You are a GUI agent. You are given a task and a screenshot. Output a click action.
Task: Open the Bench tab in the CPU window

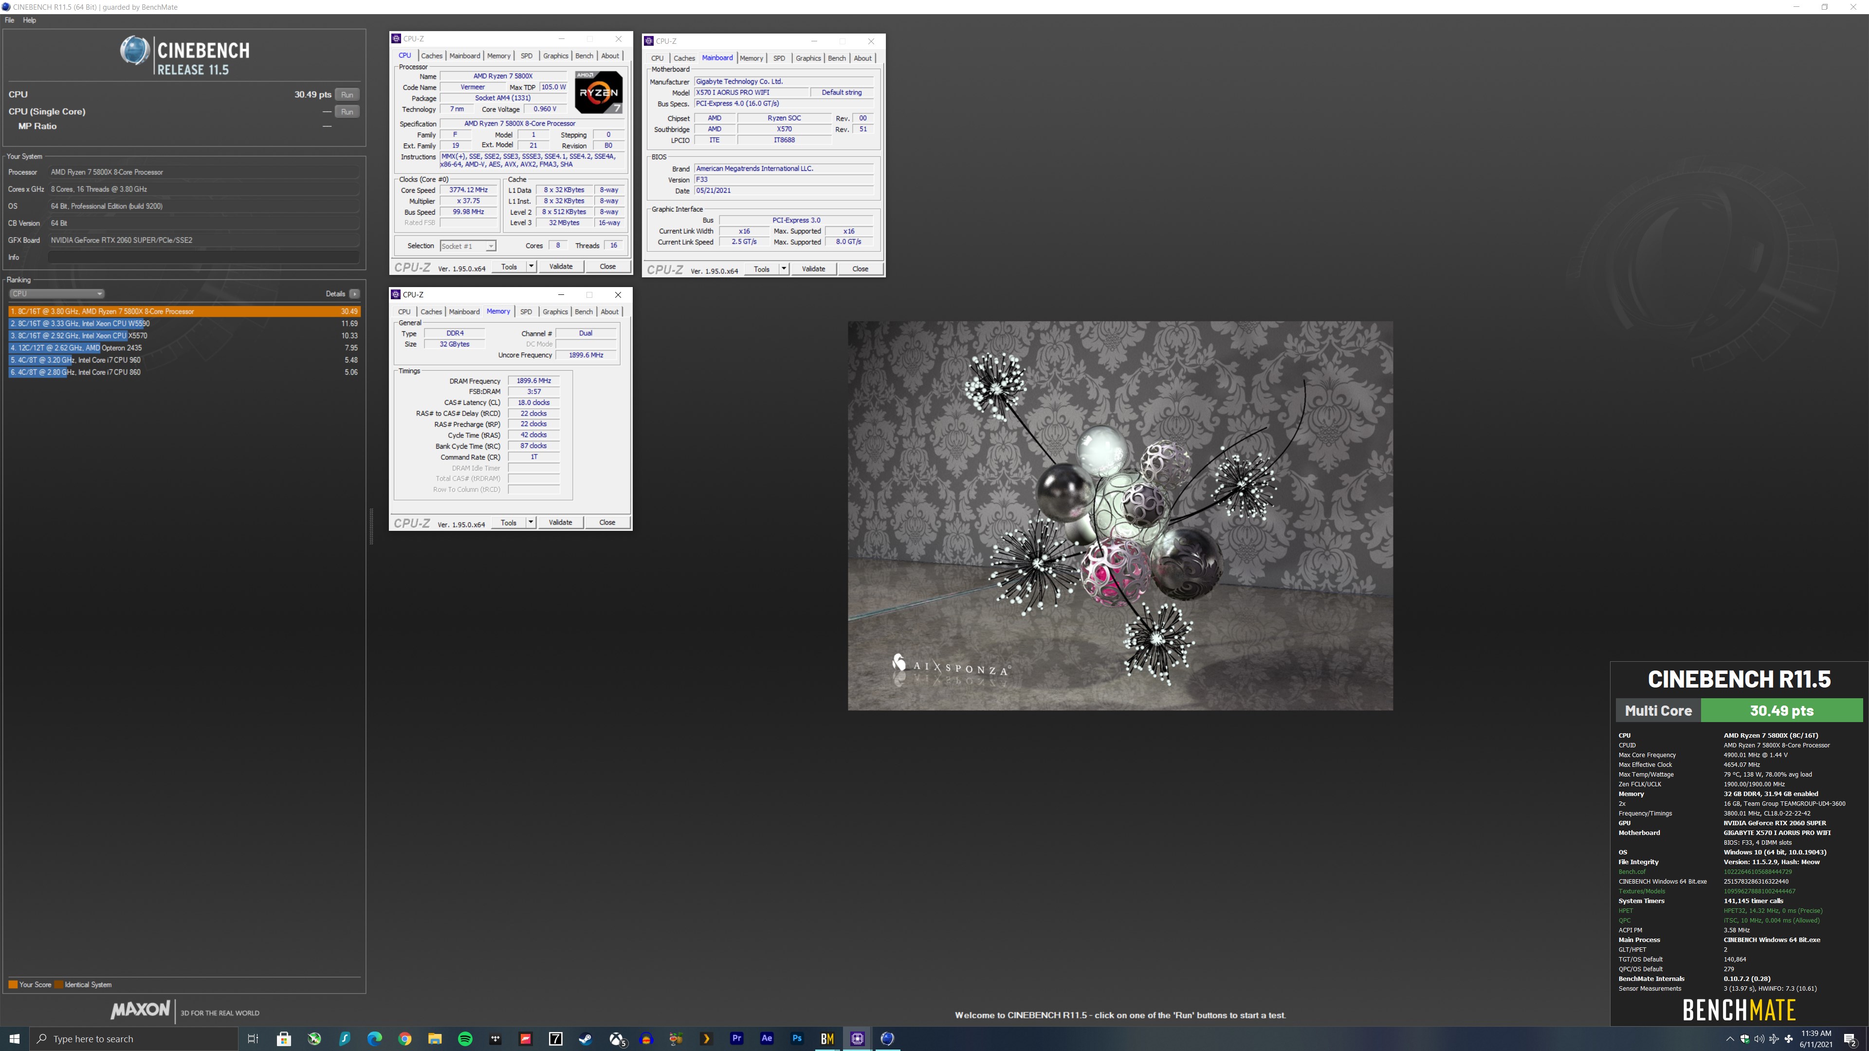(x=584, y=56)
